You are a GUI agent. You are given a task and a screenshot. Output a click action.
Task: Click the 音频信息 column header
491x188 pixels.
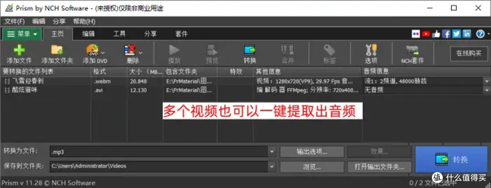(426, 72)
